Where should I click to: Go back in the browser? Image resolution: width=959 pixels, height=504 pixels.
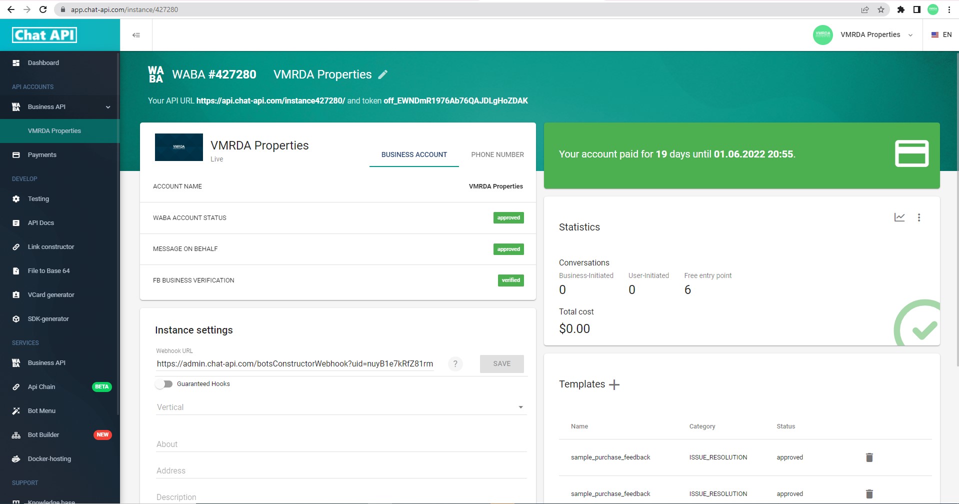10,9
